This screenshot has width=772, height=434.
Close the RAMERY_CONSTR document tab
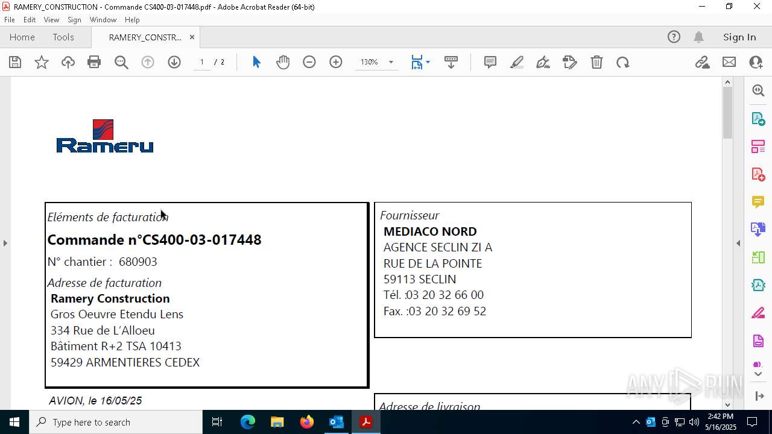point(192,37)
